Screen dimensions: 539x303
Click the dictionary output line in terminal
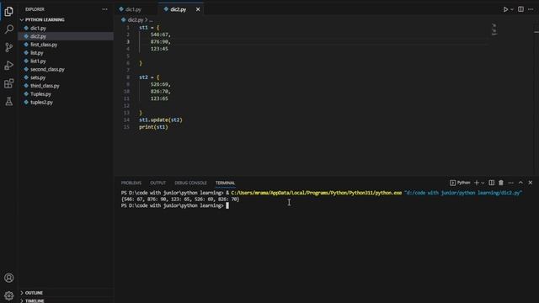(x=180, y=199)
